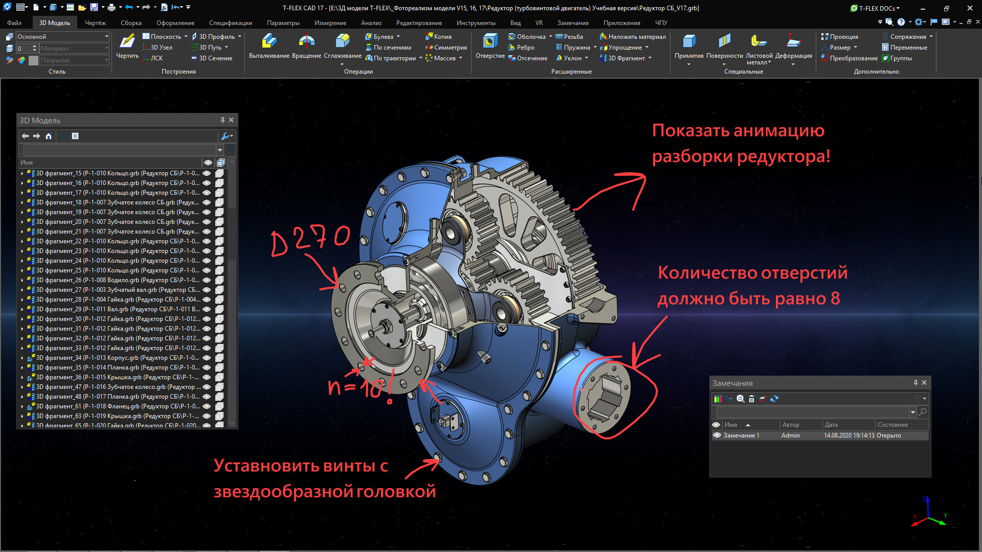
Task: Select the По сечениям loft tool
Action: coord(388,47)
